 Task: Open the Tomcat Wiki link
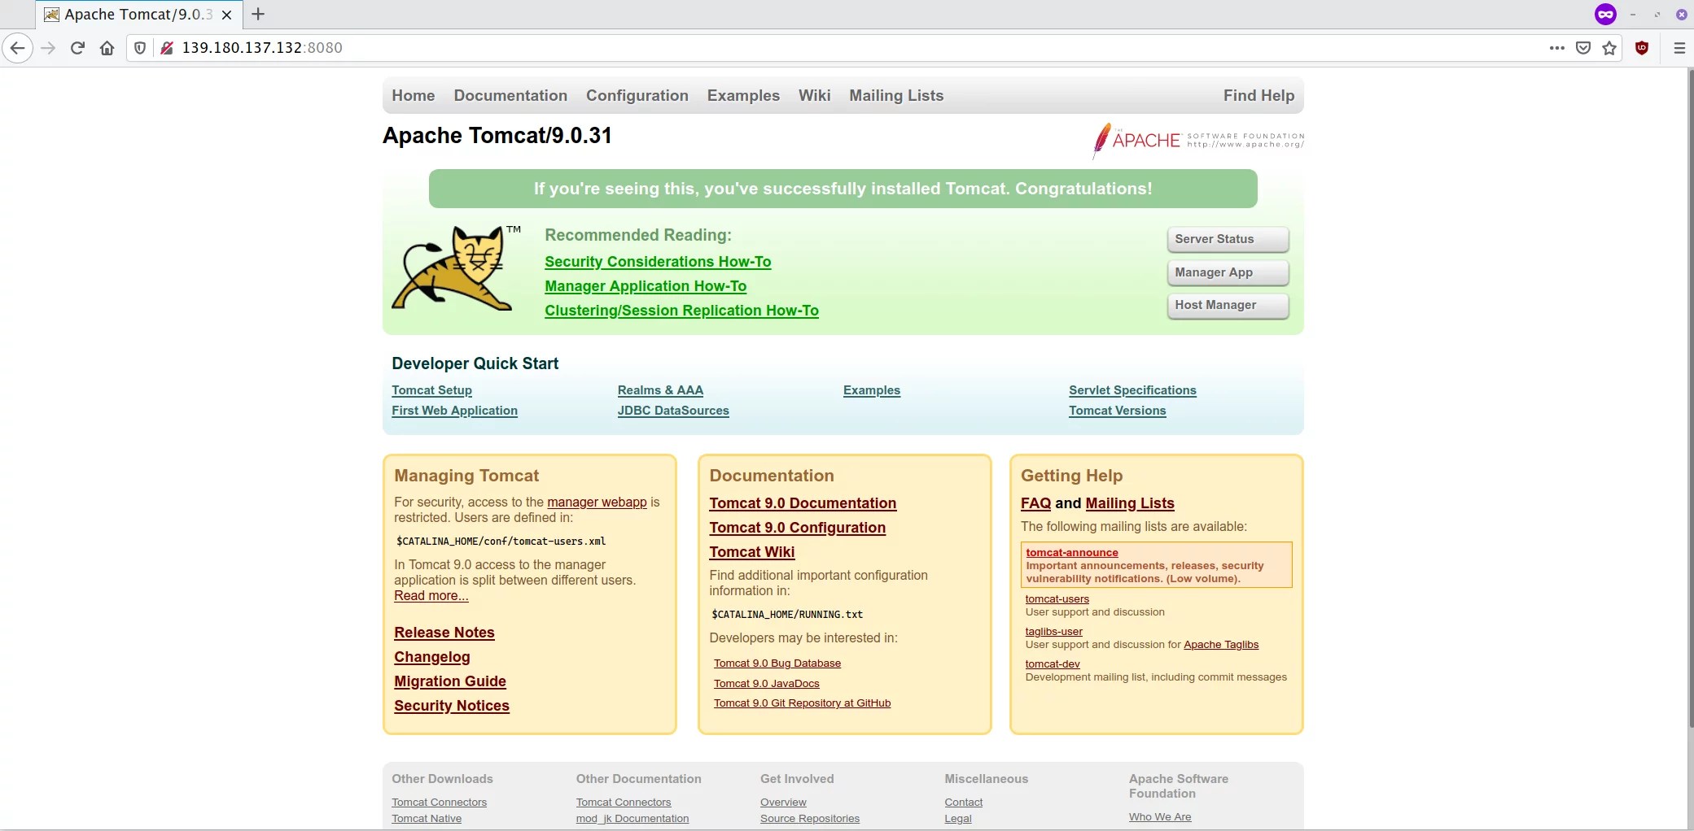click(x=752, y=552)
